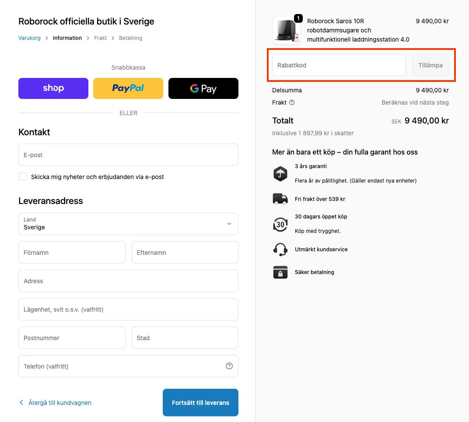Click the free shipping truck icon
469x422 pixels.
[x=280, y=199]
